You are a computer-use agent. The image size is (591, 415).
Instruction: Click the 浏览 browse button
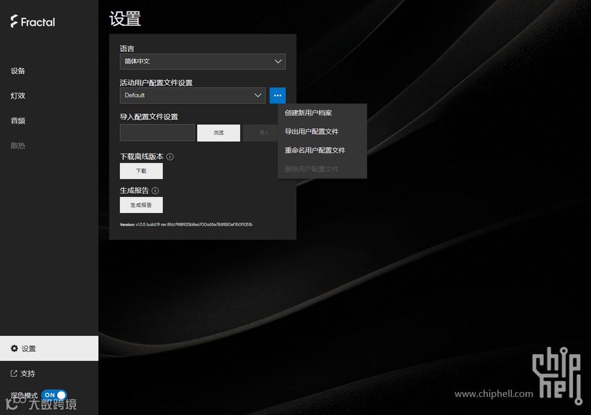pyautogui.click(x=218, y=133)
